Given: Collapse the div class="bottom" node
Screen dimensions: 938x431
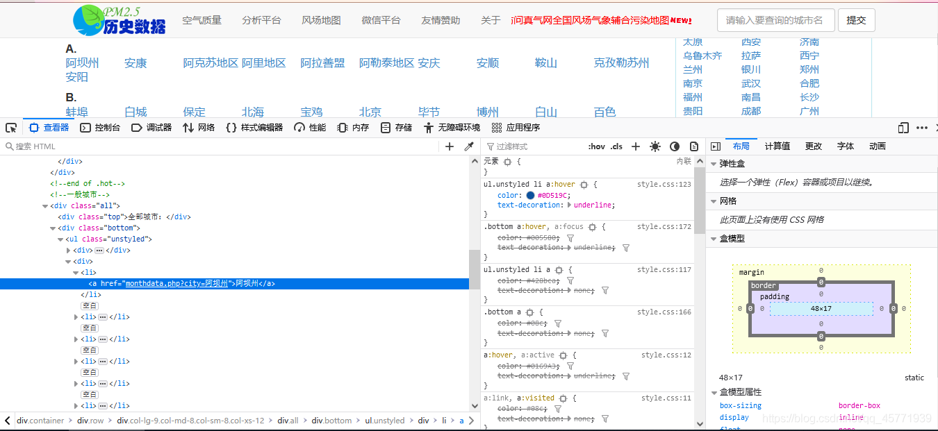Looking at the screenshot, I should click(x=53, y=228).
